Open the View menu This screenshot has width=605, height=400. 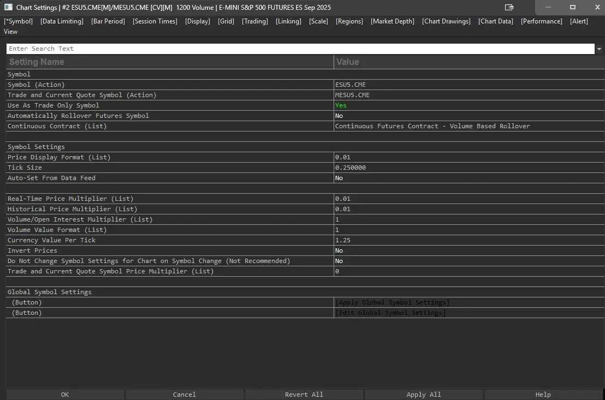11,32
